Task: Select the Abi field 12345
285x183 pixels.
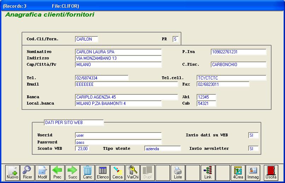Action: (206, 97)
